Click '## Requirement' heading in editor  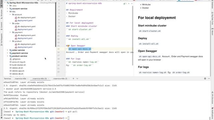74,10
